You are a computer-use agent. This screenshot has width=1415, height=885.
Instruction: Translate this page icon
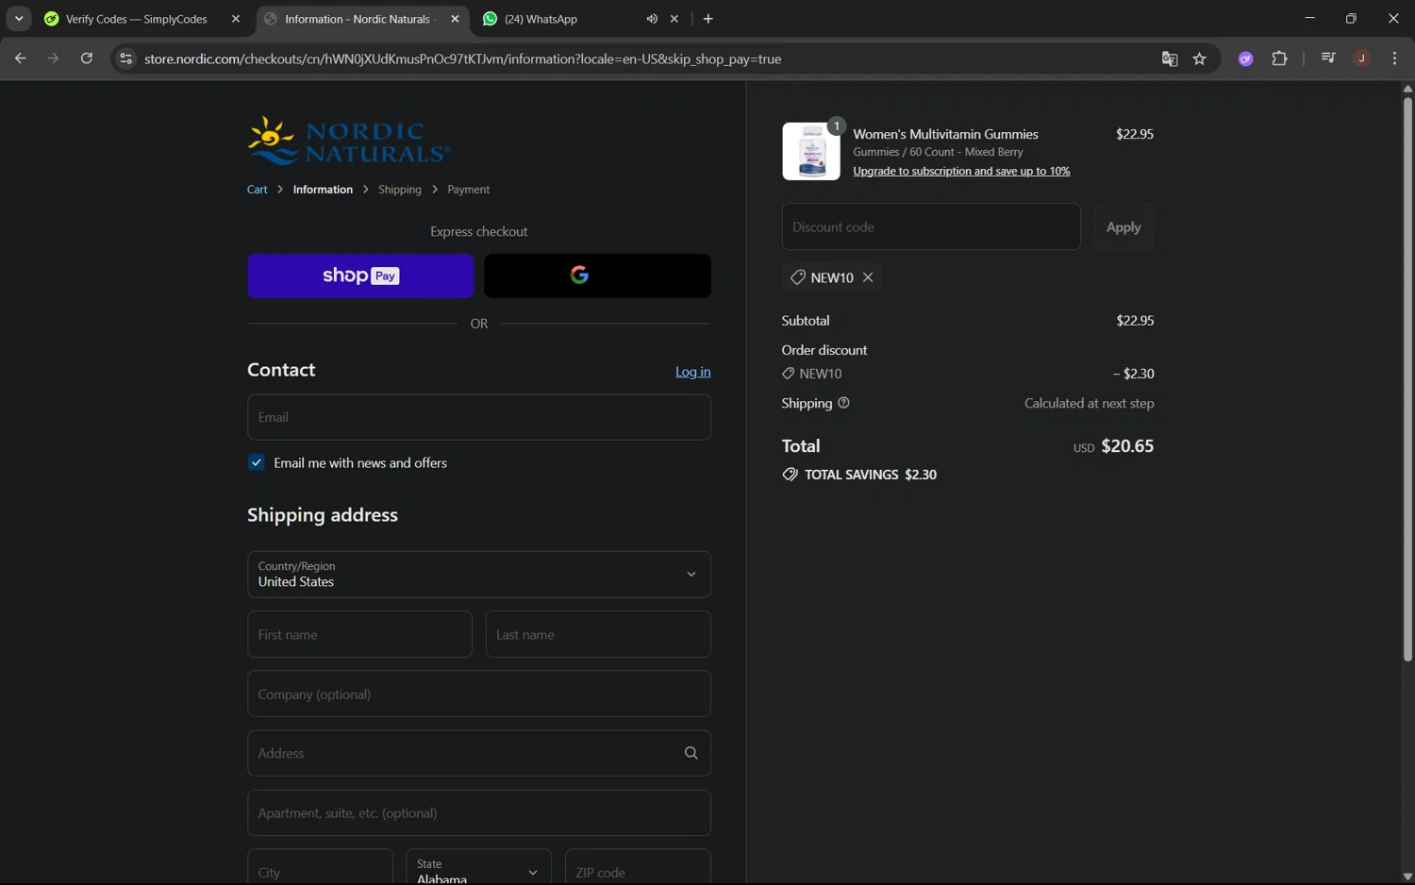1170,58
